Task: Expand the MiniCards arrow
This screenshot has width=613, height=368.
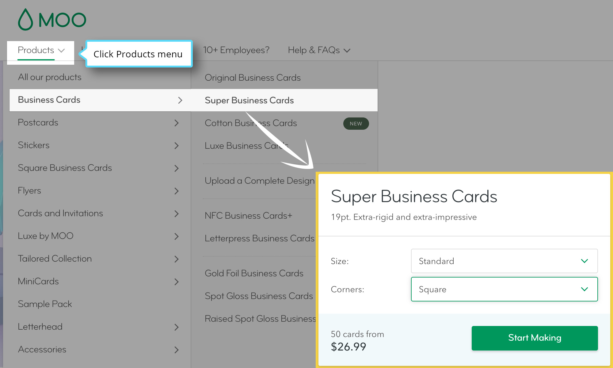Action: coord(177,282)
